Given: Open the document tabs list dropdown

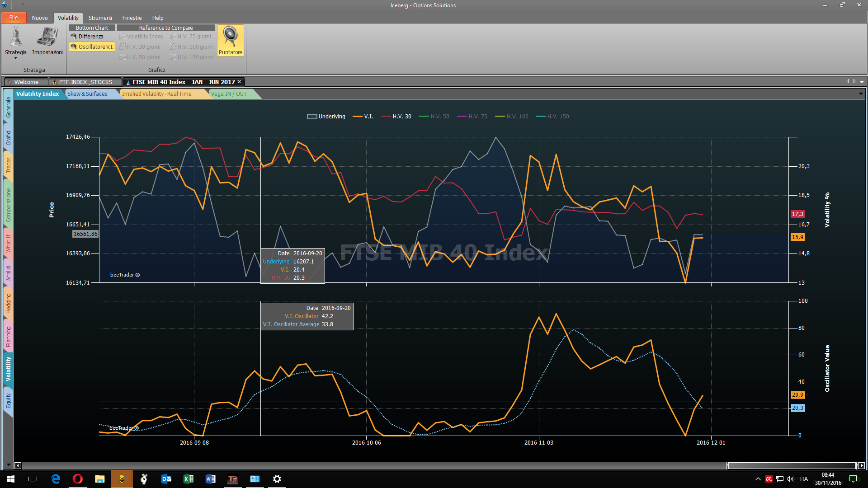Looking at the screenshot, I should [862, 82].
